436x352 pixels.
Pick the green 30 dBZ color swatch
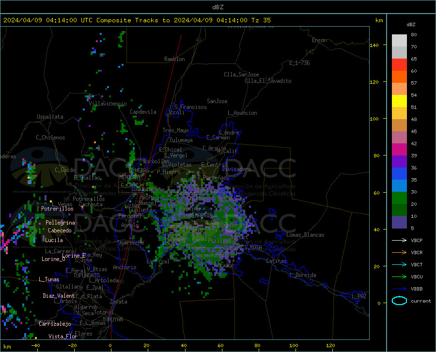click(x=399, y=198)
